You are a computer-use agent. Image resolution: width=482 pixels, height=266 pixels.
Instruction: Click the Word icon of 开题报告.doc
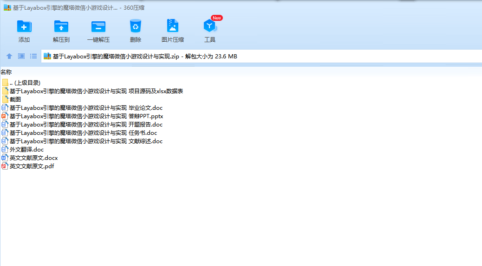[x=5, y=124]
